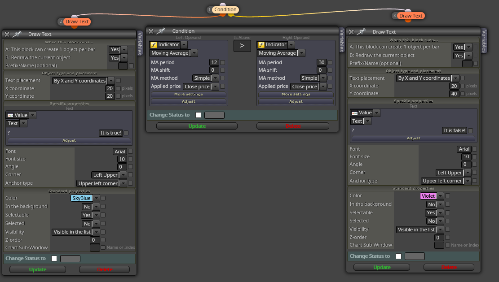
Task: Click Font size field in right Draw Text
Action: click(x=466, y=157)
